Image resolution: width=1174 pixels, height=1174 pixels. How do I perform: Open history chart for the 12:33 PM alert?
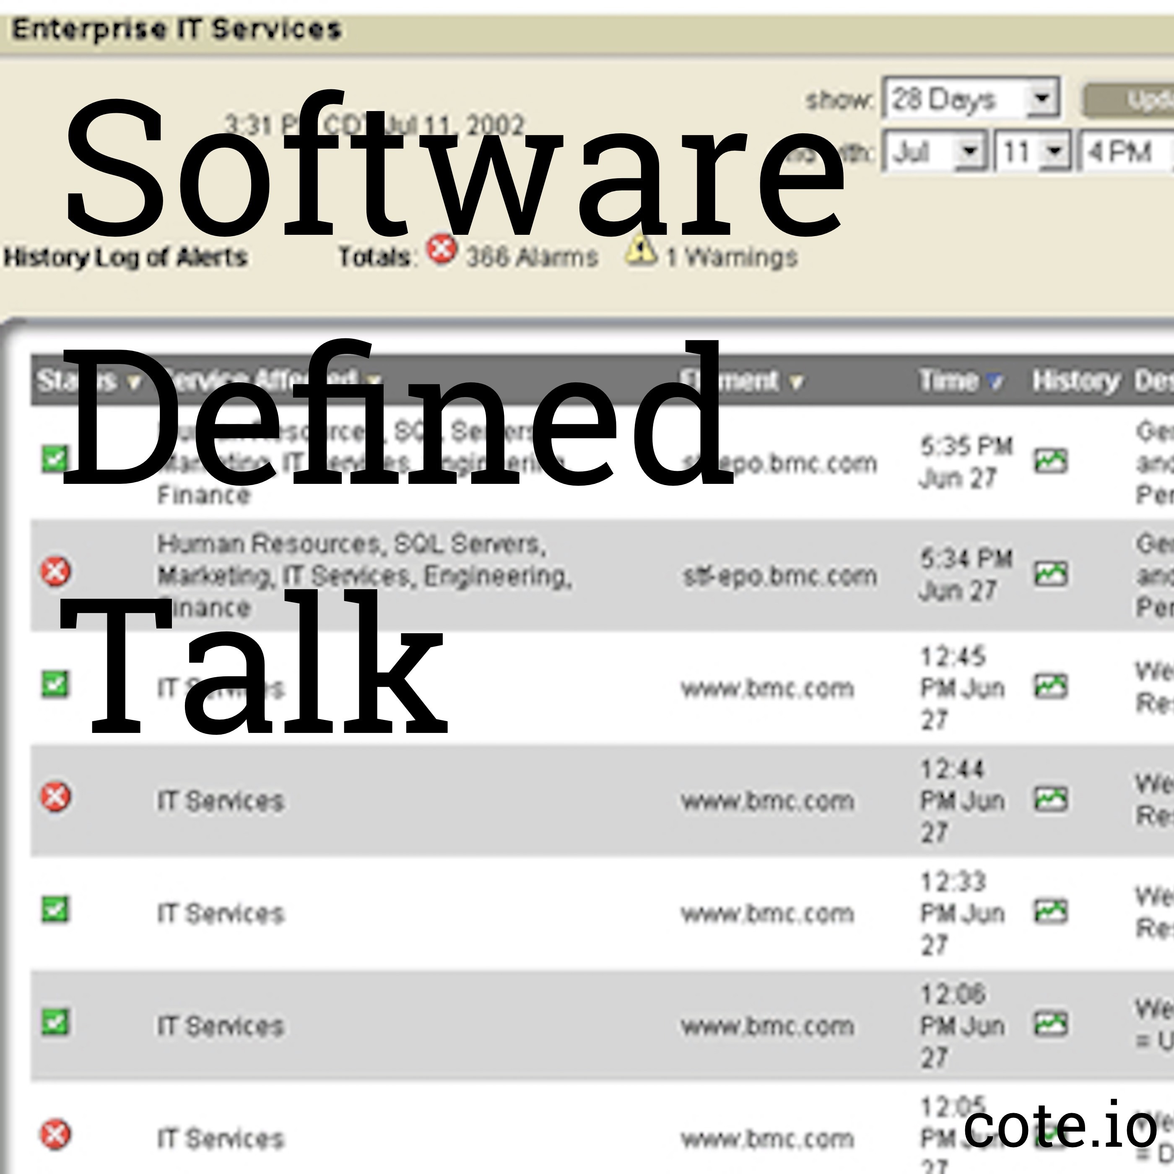1051,911
